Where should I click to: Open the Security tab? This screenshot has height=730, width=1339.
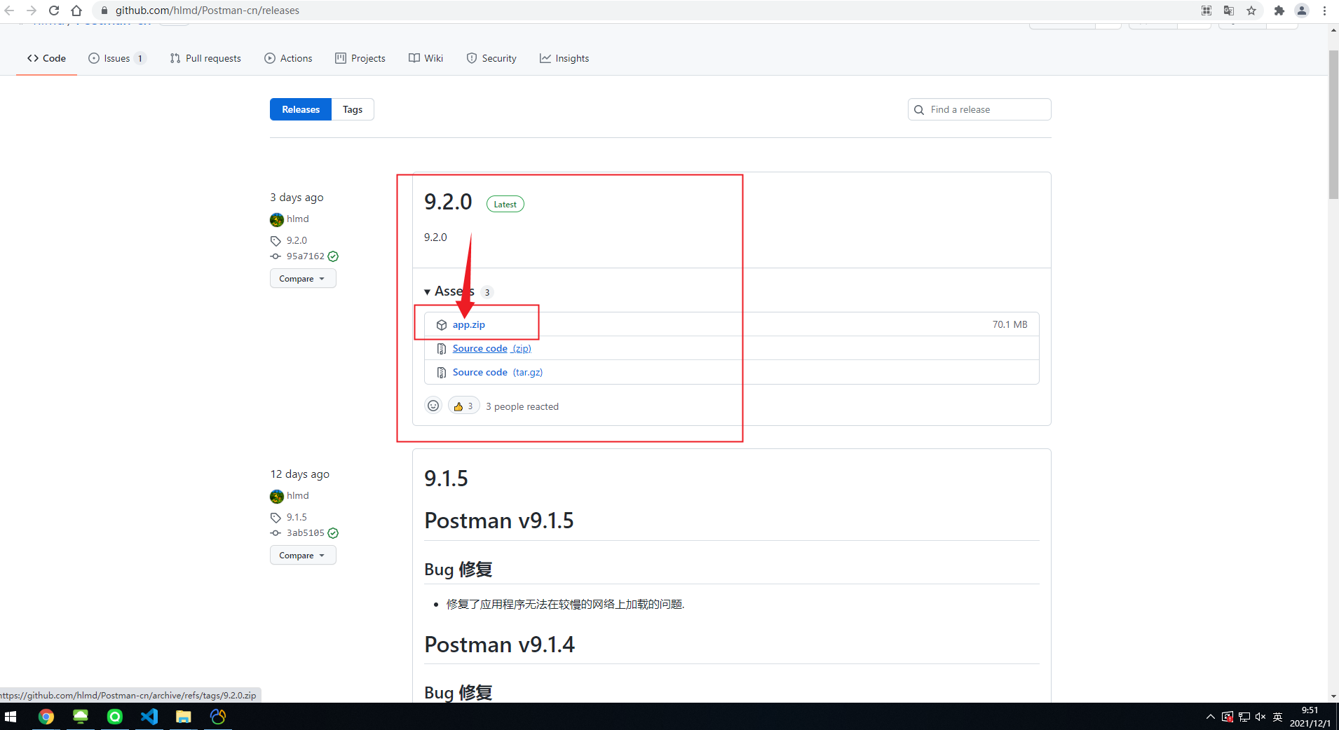(491, 58)
